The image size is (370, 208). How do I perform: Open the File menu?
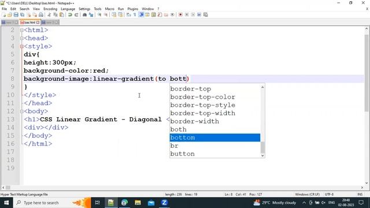4,9
